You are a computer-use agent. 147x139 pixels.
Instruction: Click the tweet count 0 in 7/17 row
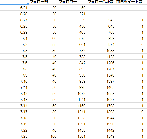coord(130,112)
